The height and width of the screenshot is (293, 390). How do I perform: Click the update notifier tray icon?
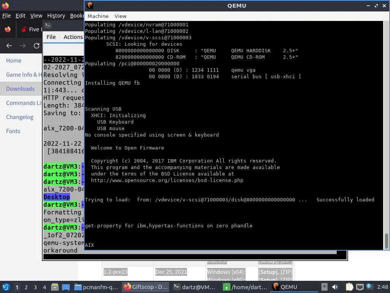369,287
